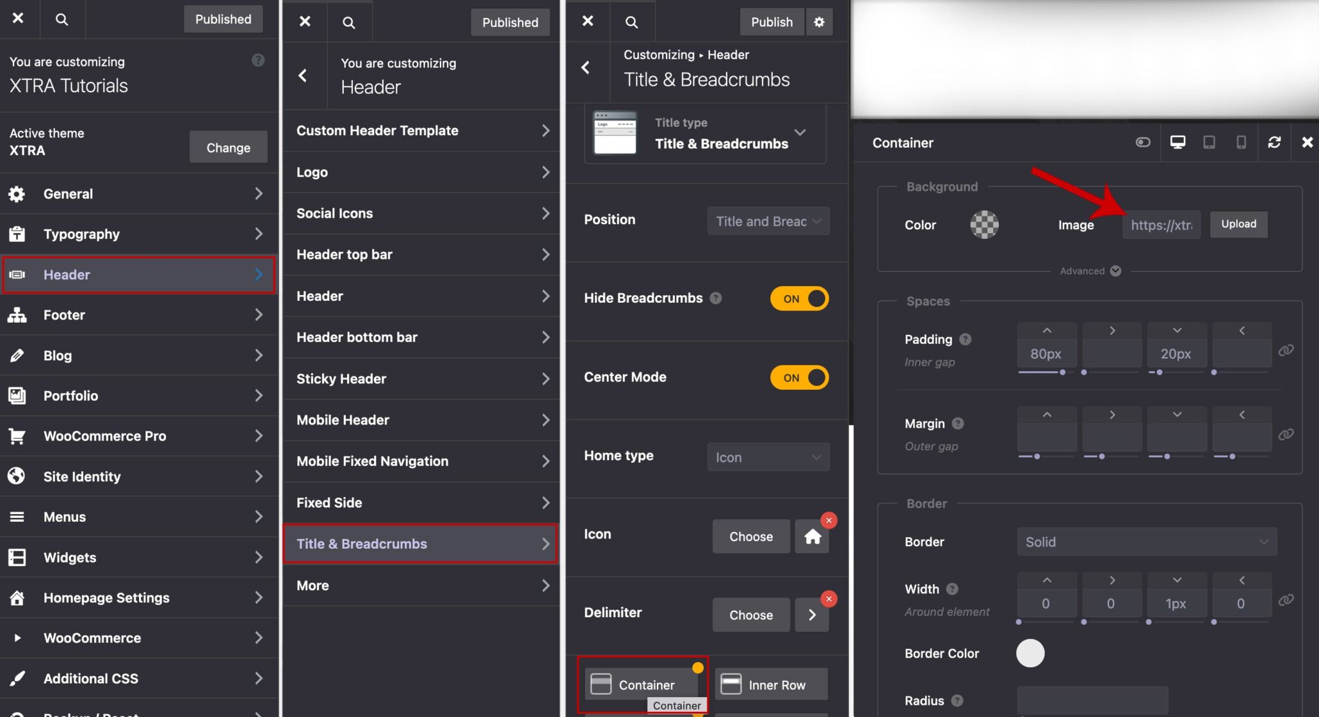Click the refresh icon in the Container panel
The image size is (1319, 717).
1276,142
